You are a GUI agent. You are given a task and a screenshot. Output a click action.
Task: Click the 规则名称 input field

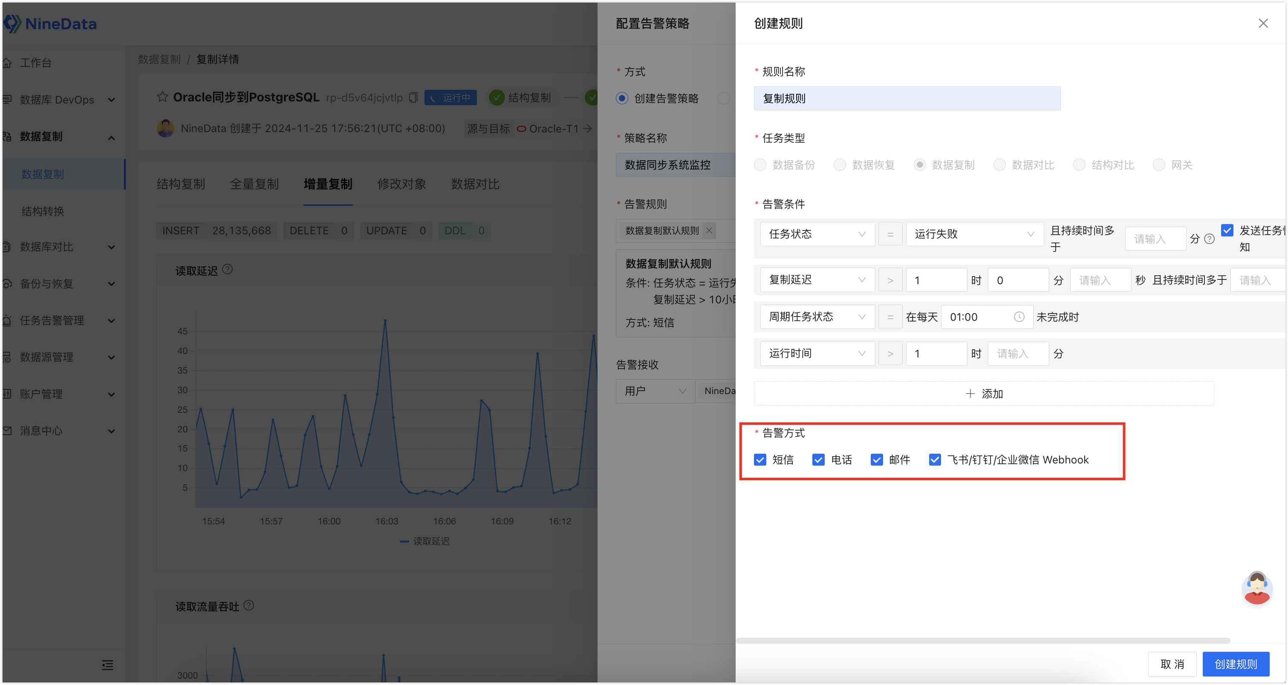click(x=907, y=98)
